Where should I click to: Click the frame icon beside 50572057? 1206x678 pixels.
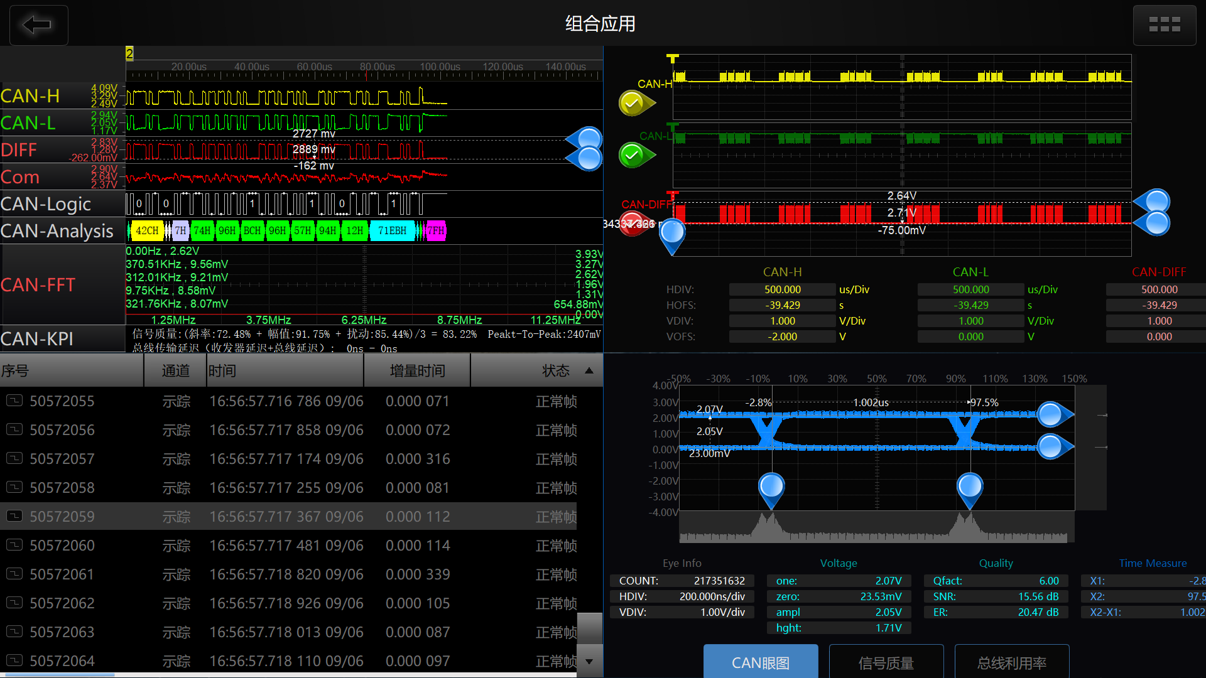[x=14, y=458]
